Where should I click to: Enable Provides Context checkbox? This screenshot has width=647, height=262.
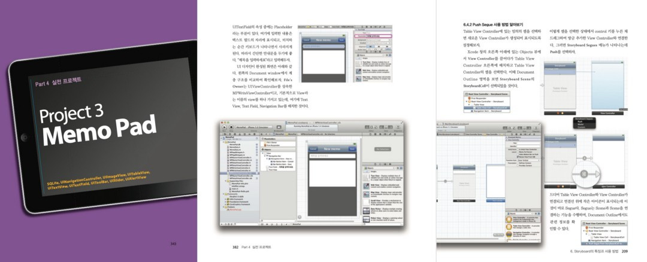coord(518,166)
